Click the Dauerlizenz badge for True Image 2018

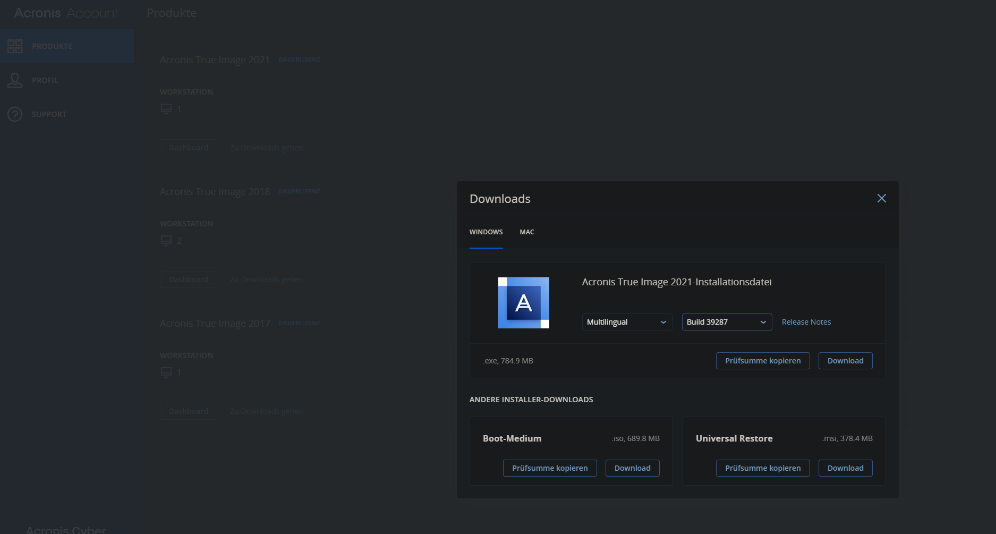pyautogui.click(x=300, y=191)
